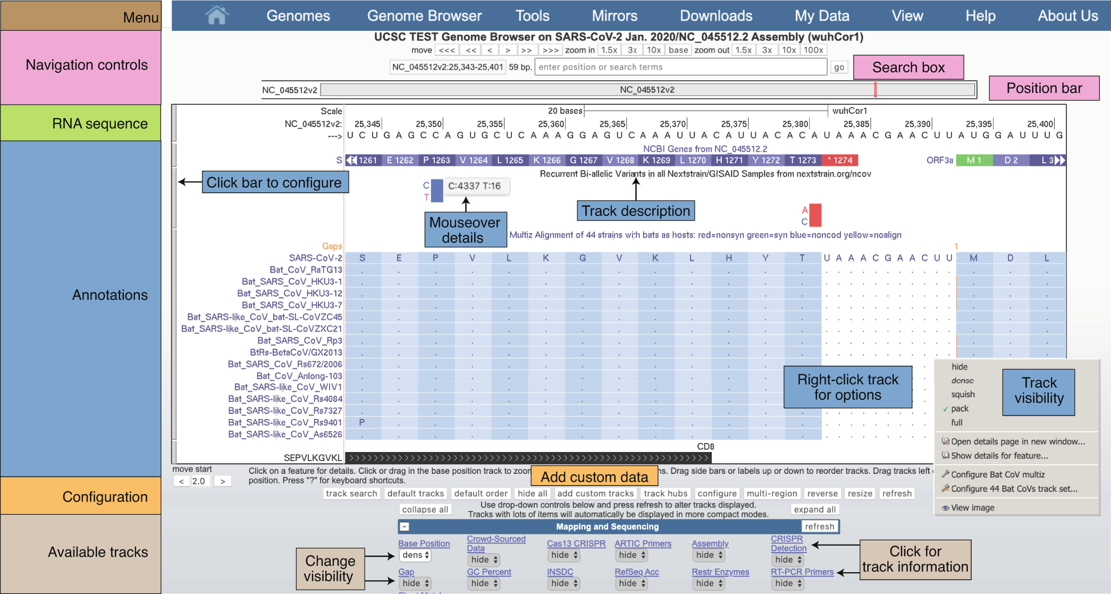
Task: Open the Downloads menu
Action: point(716,15)
